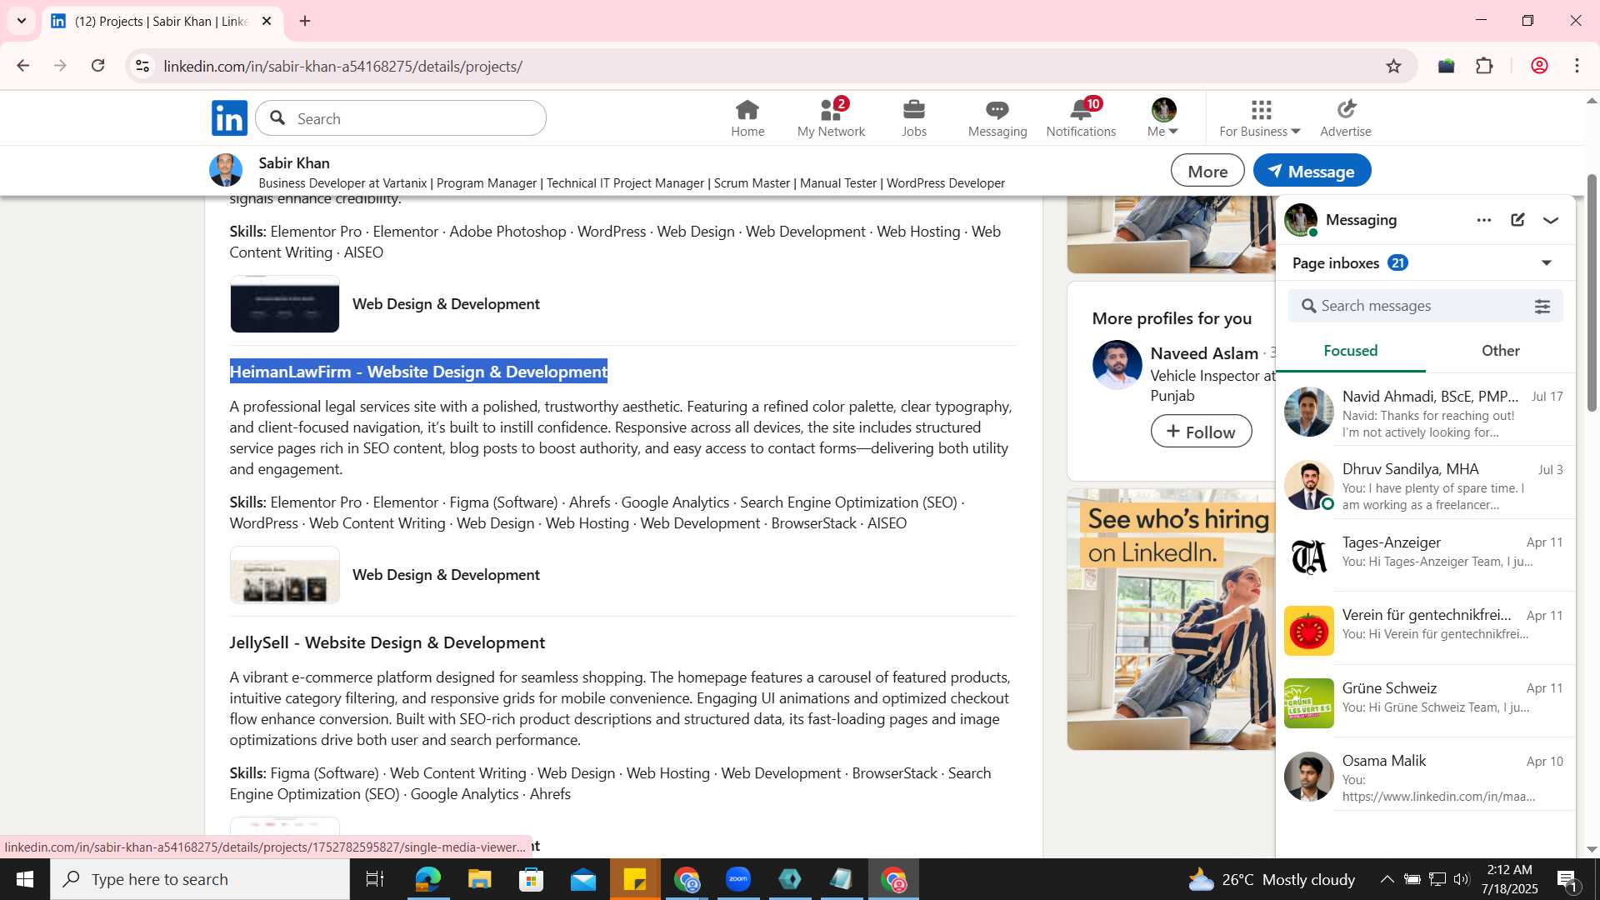This screenshot has height=900, width=1600.
Task: Open the Mail app from taskbar
Action: click(x=583, y=879)
